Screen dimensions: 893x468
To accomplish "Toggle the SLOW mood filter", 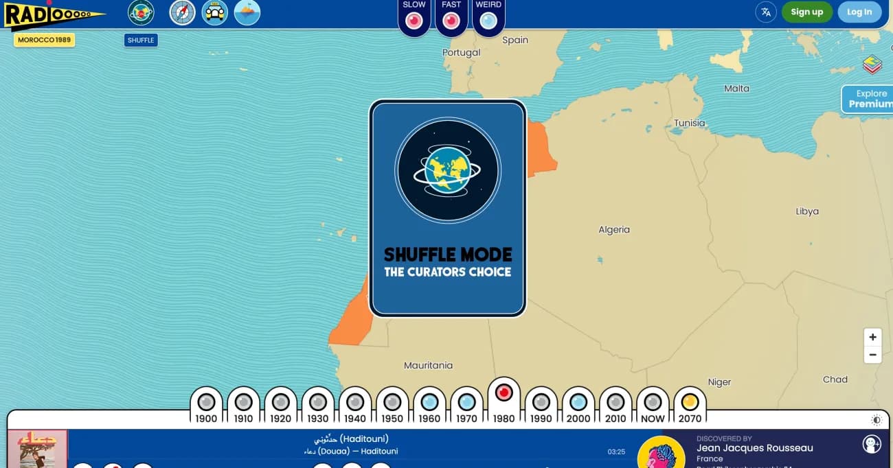I will (414, 21).
